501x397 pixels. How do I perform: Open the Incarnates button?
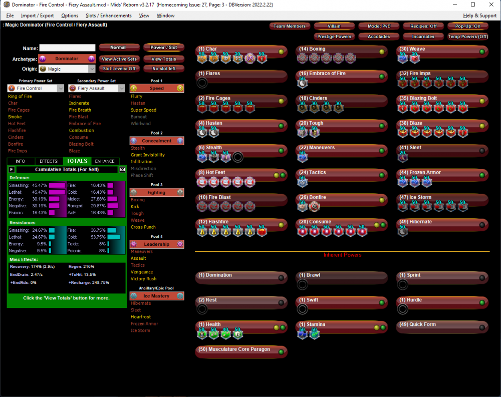point(423,37)
